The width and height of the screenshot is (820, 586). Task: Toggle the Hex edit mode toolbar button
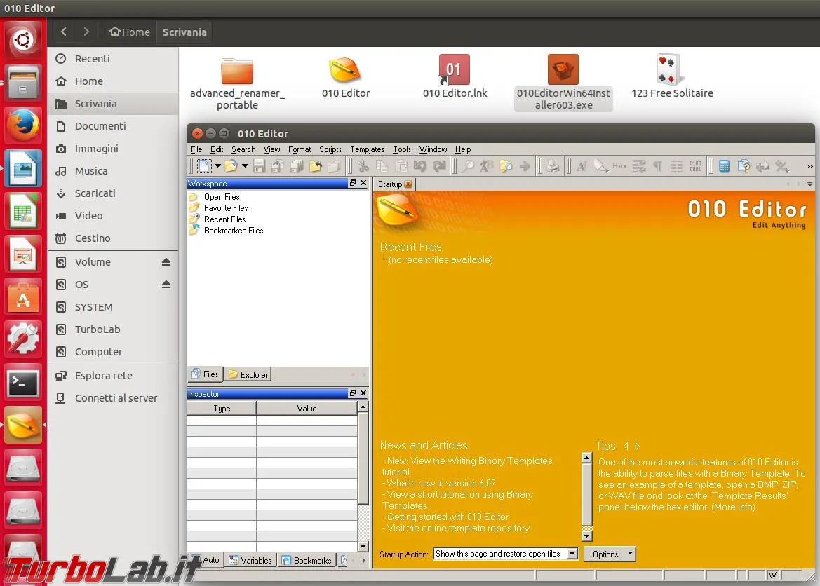coord(619,166)
